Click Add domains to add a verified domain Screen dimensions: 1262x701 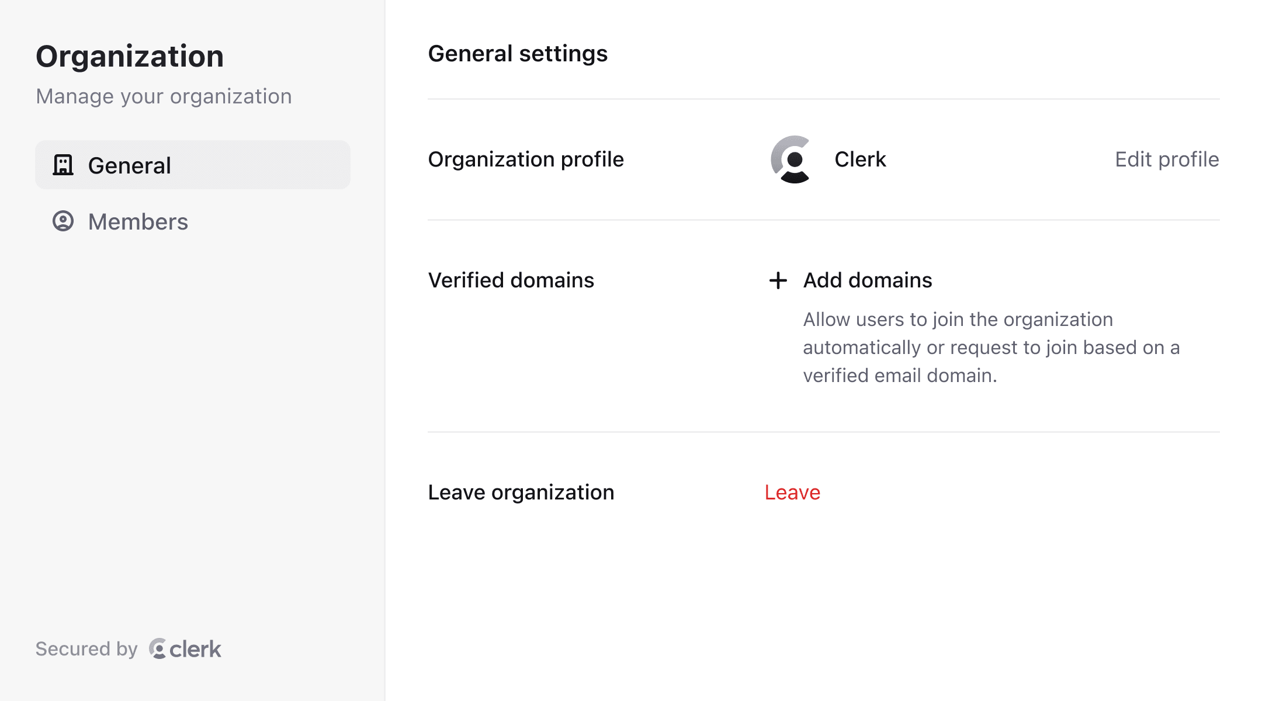[x=867, y=280]
